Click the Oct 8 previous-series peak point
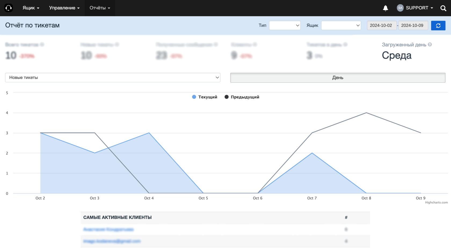Screen dimensions: 451x248 click(366, 113)
